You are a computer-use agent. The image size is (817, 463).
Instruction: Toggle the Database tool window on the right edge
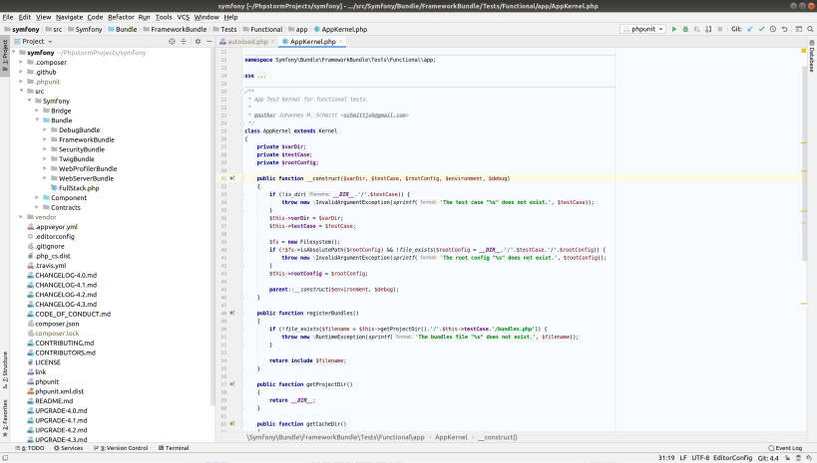(x=811, y=56)
